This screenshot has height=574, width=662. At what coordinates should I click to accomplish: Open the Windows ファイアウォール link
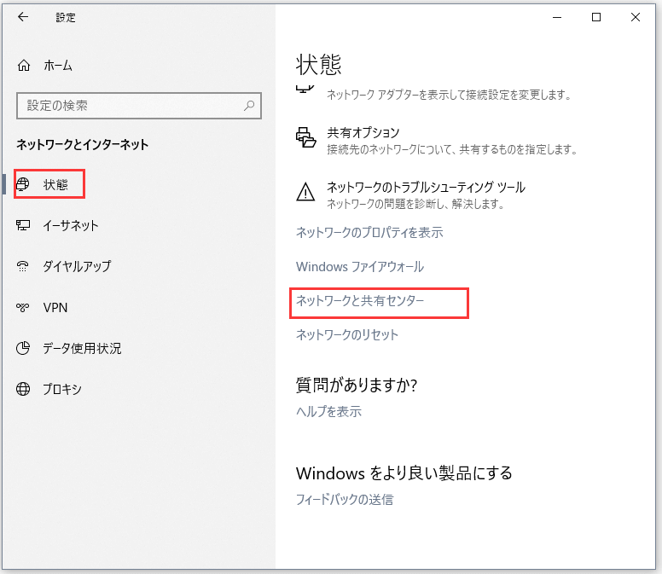(360, 267)
